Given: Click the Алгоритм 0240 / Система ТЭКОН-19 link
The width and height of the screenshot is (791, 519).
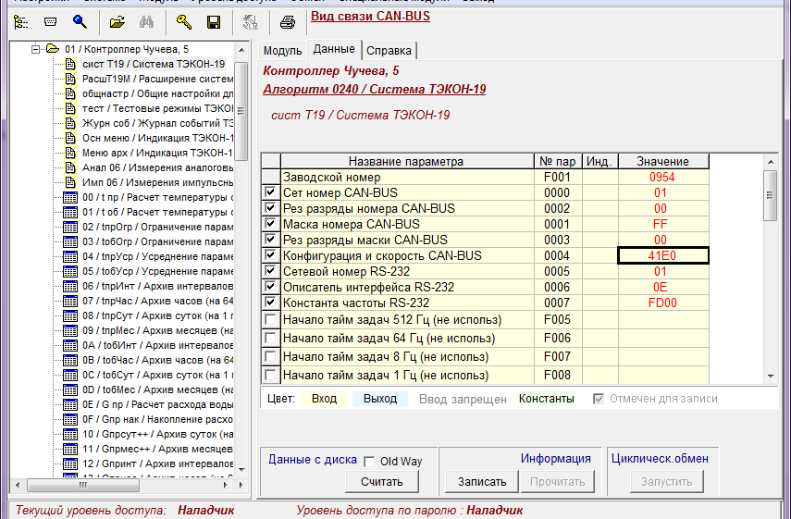Looking at the screenshot, I should click(374, 89).
